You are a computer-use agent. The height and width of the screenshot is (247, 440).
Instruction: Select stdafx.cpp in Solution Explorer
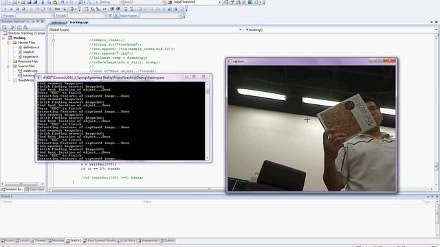point(30,71)
